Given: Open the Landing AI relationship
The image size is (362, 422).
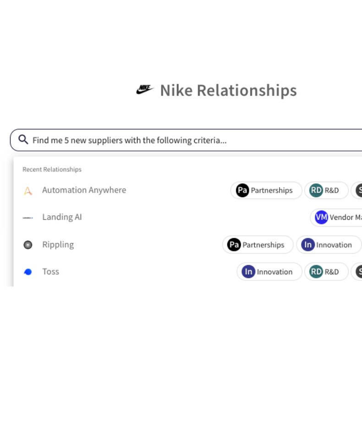Looking at the screenshot, I should (62, 217).
